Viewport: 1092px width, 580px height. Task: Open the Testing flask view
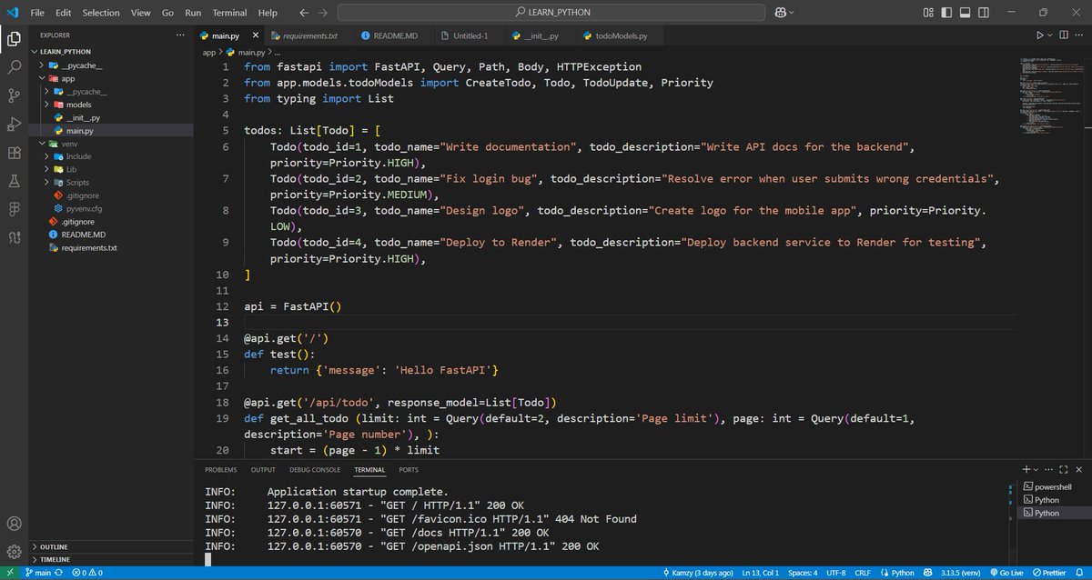tap(14, 181)
